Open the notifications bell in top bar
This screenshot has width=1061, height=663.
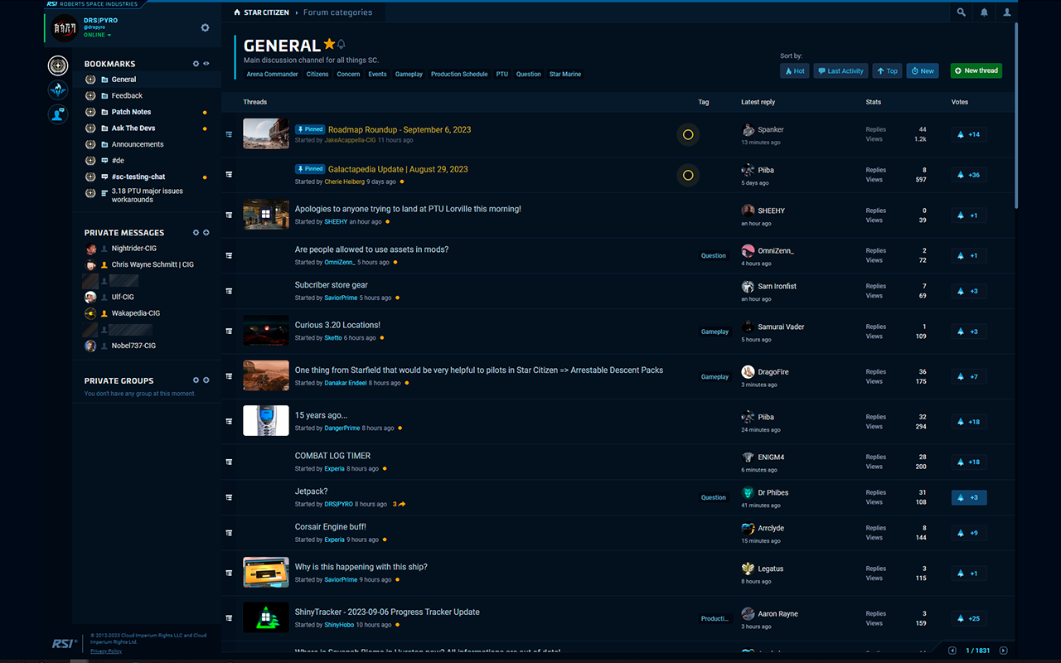point(984,12)
